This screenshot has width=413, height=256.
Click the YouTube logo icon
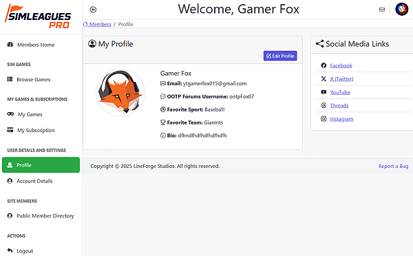click(324, 92)
